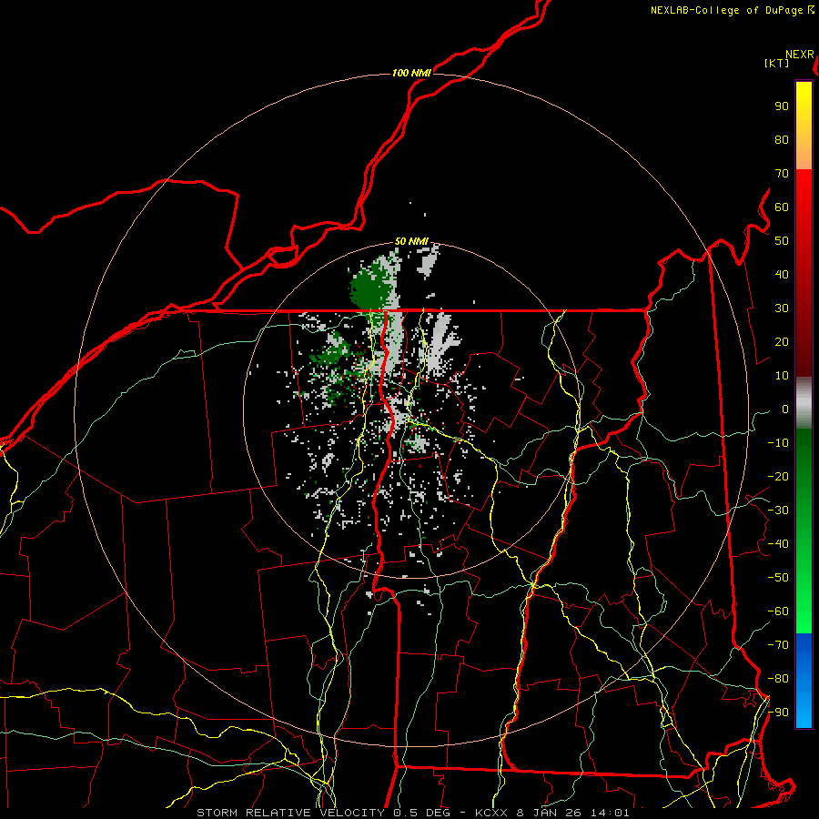
Task: Click the gray zero-velocity band of color bar
Action: tap(804, 403)
